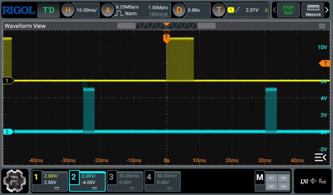
Task: Open the acquisition A icon
Action: (x=108, y=10)
